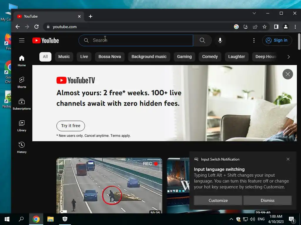301x225 pixels.
Task: Open Subscriptions in the sidebar
Action: [22, 104]
